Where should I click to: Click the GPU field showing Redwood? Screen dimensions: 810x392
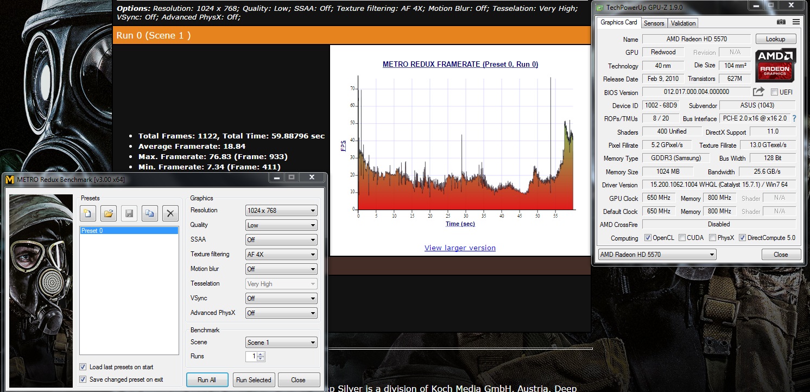663,52
